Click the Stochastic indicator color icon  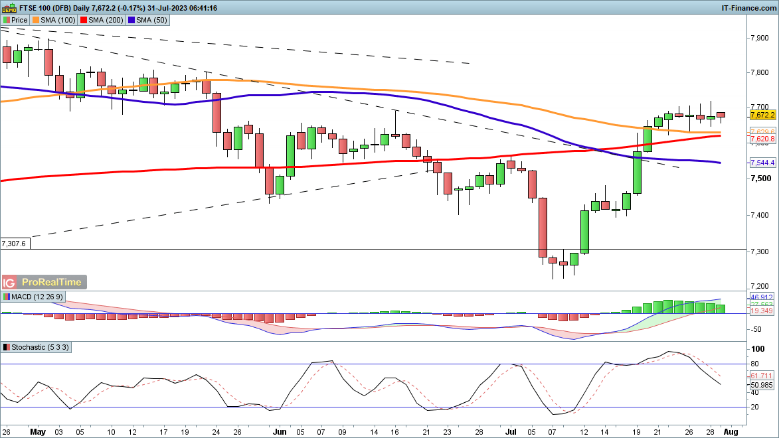pos(7,347)
